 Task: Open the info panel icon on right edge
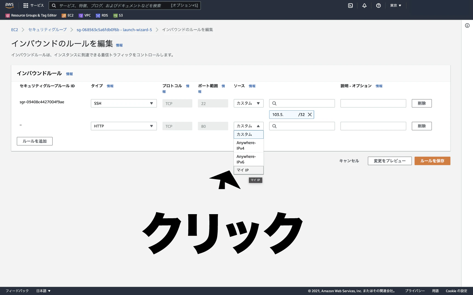[467, 25]
